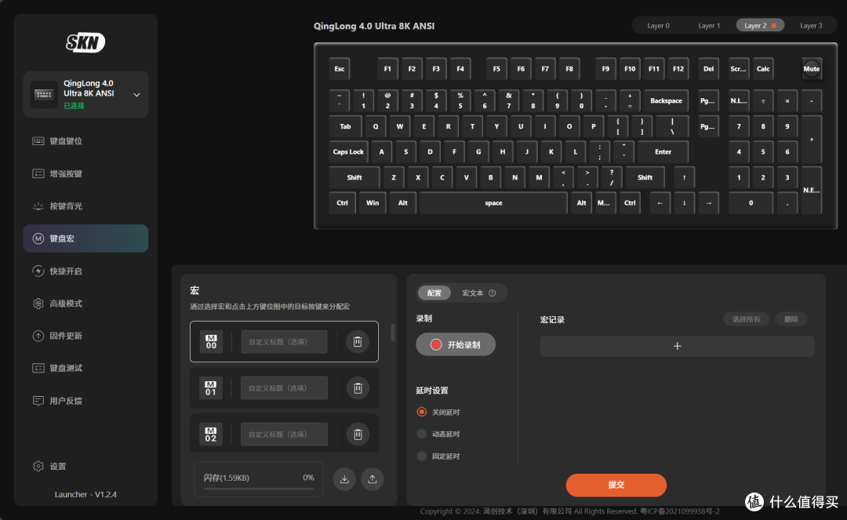Screen dimensions: 847x520
Task: Select the 配置 tab
Action: pyautogui.click(x=434, y=293)
